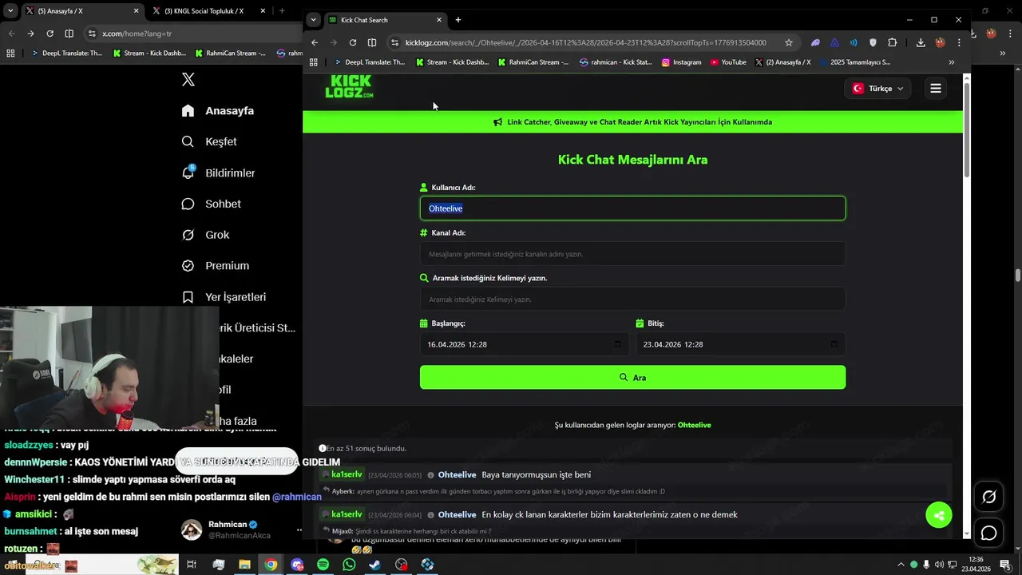Screen dimensions: 1022x575
Task: Open Spotify from the taskbar
Action: (x=323, y=565)
